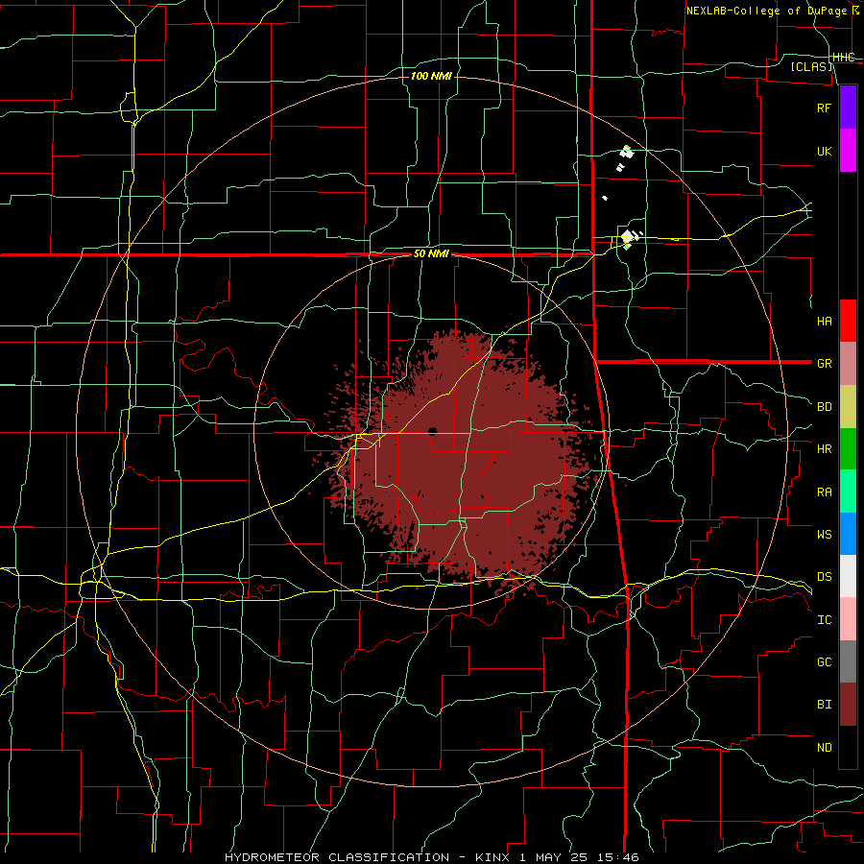The width and height of the screenshot is (864, 864).
Task: Click the gray GC legend swatch
Action: [848, 661]
